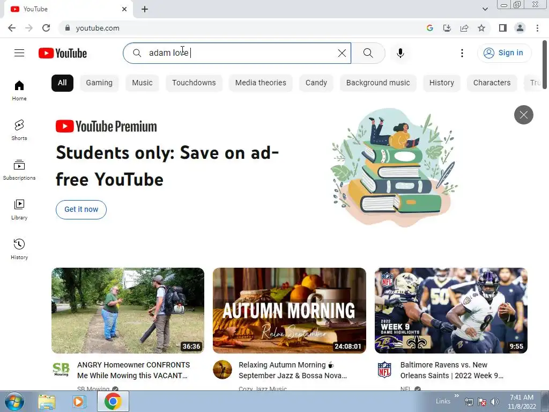The height and width of the screenshot is (412, 549).
Task: Select the Gaming filter chip
Action: tap(99, 83)
